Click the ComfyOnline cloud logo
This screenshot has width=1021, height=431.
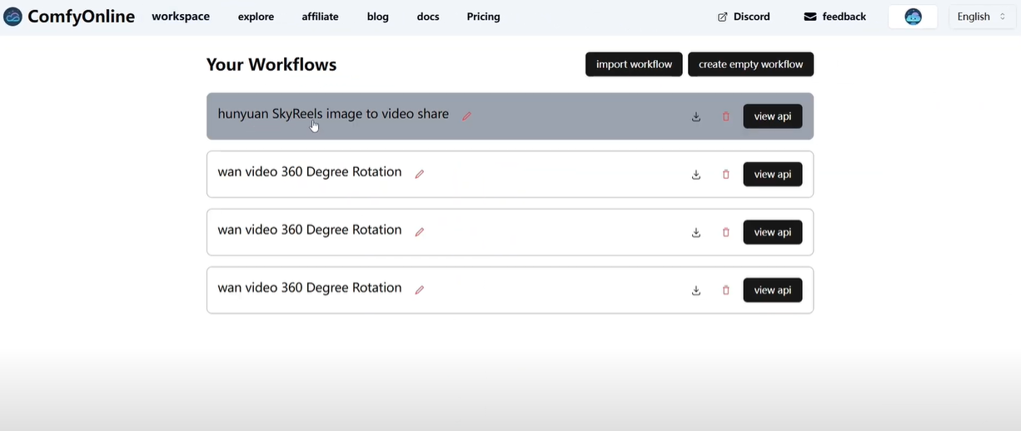pyautogui.click(x=12, y=17)
